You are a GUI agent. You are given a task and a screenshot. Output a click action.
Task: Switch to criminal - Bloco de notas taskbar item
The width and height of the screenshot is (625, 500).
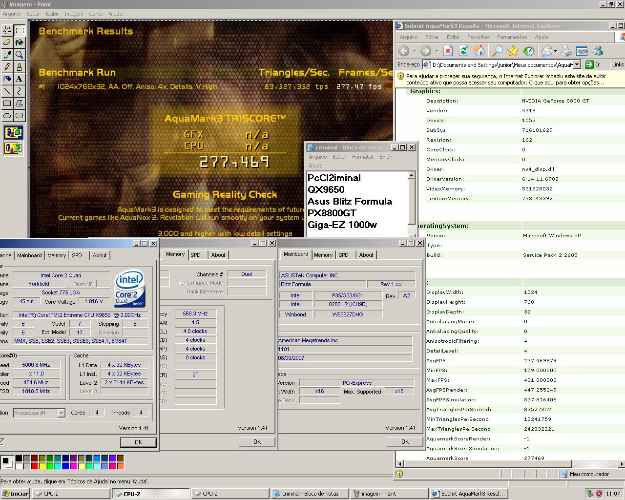[310, 494]
